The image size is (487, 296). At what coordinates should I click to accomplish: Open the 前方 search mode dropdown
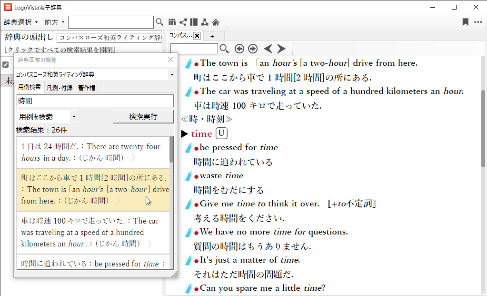(x=54, y=22)
